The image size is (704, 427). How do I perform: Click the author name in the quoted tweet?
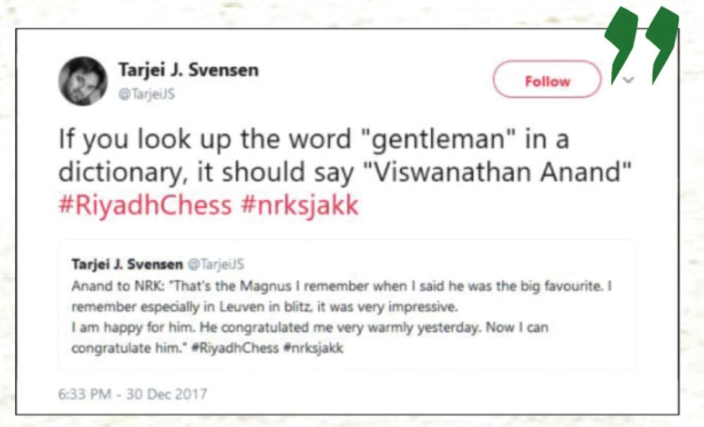[125, 264]
